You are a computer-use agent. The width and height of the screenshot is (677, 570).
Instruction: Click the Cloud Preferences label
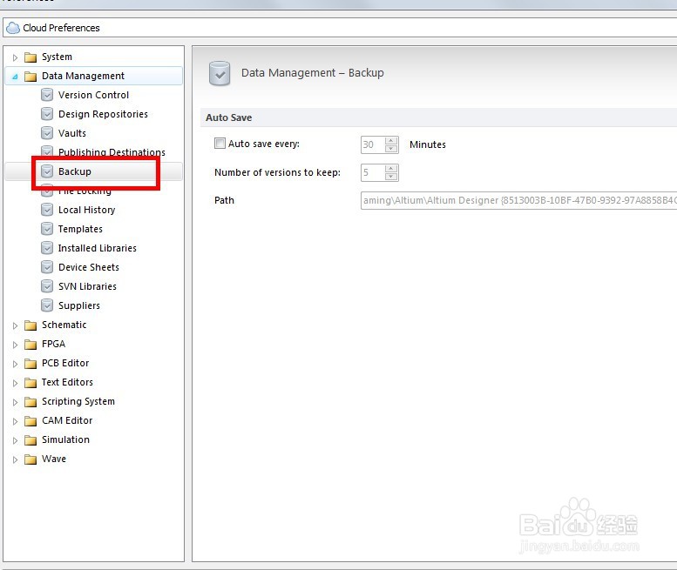click(61, 28)
